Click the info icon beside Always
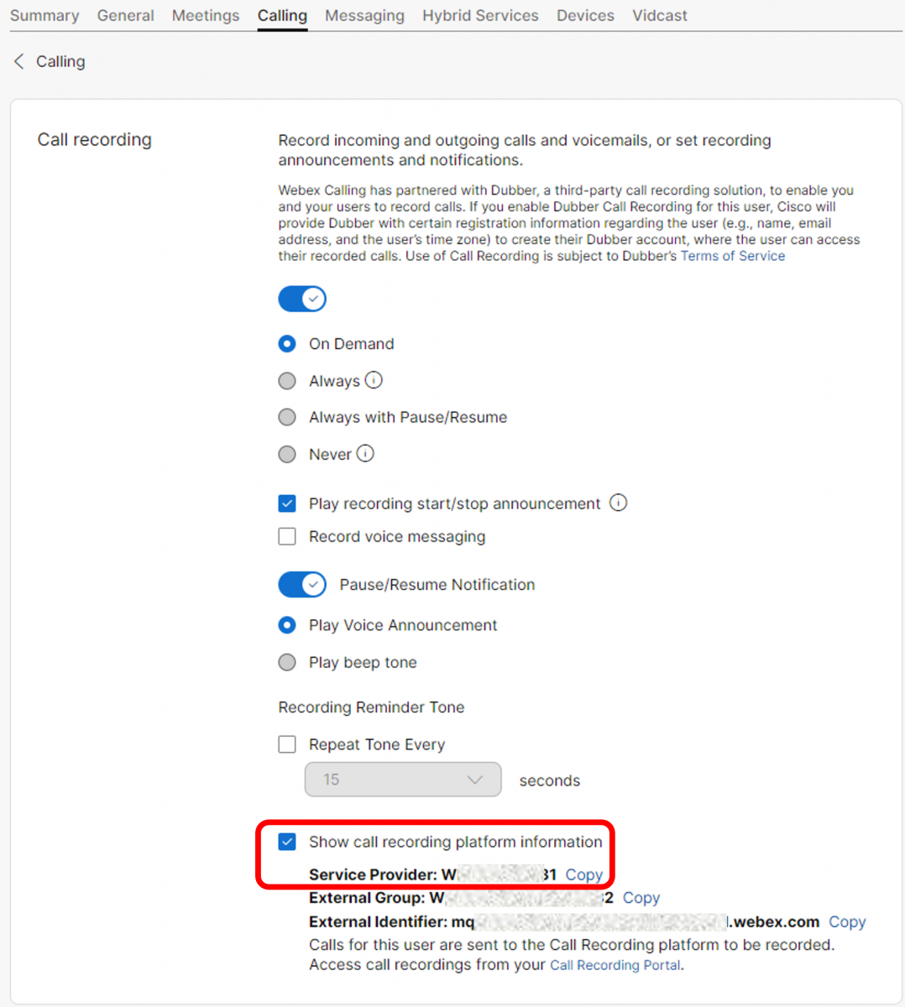 374,380
